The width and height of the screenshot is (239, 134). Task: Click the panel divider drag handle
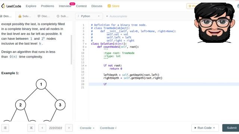point(74,66)
